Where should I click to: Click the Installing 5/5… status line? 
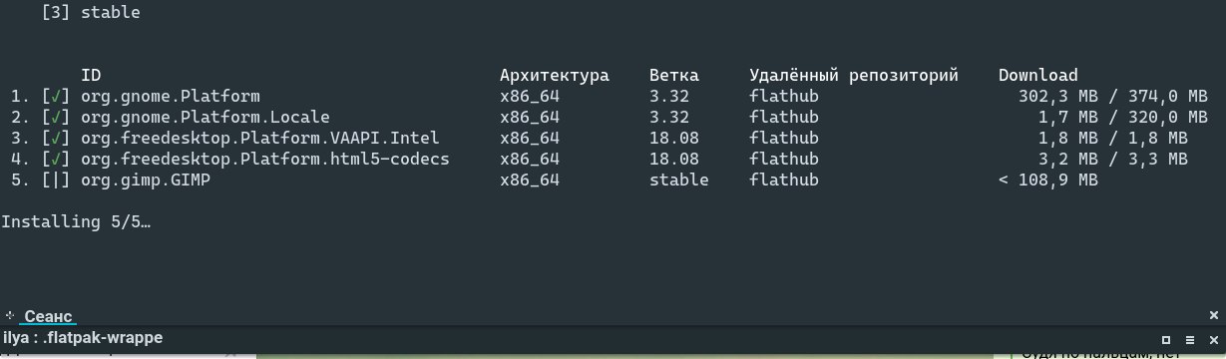coord(76,222)
